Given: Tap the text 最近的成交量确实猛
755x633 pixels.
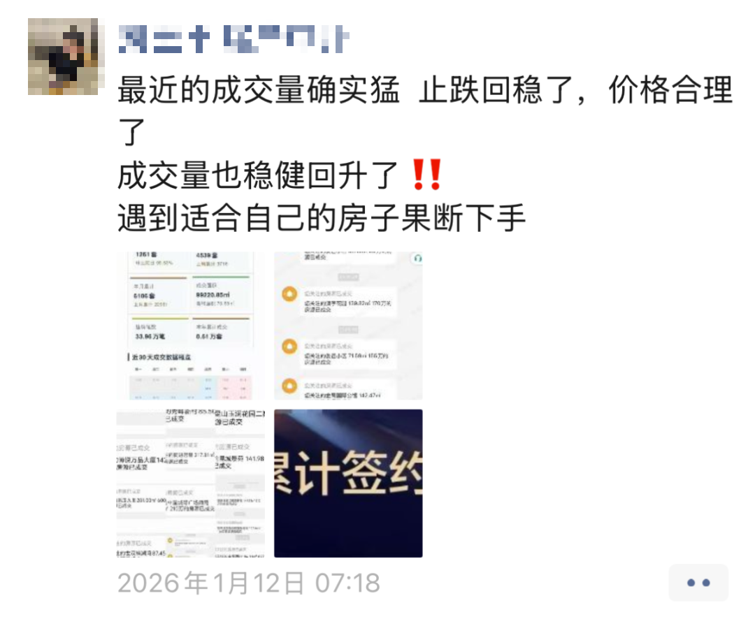Looking at the screenshot, I should (x=259, y=90).
